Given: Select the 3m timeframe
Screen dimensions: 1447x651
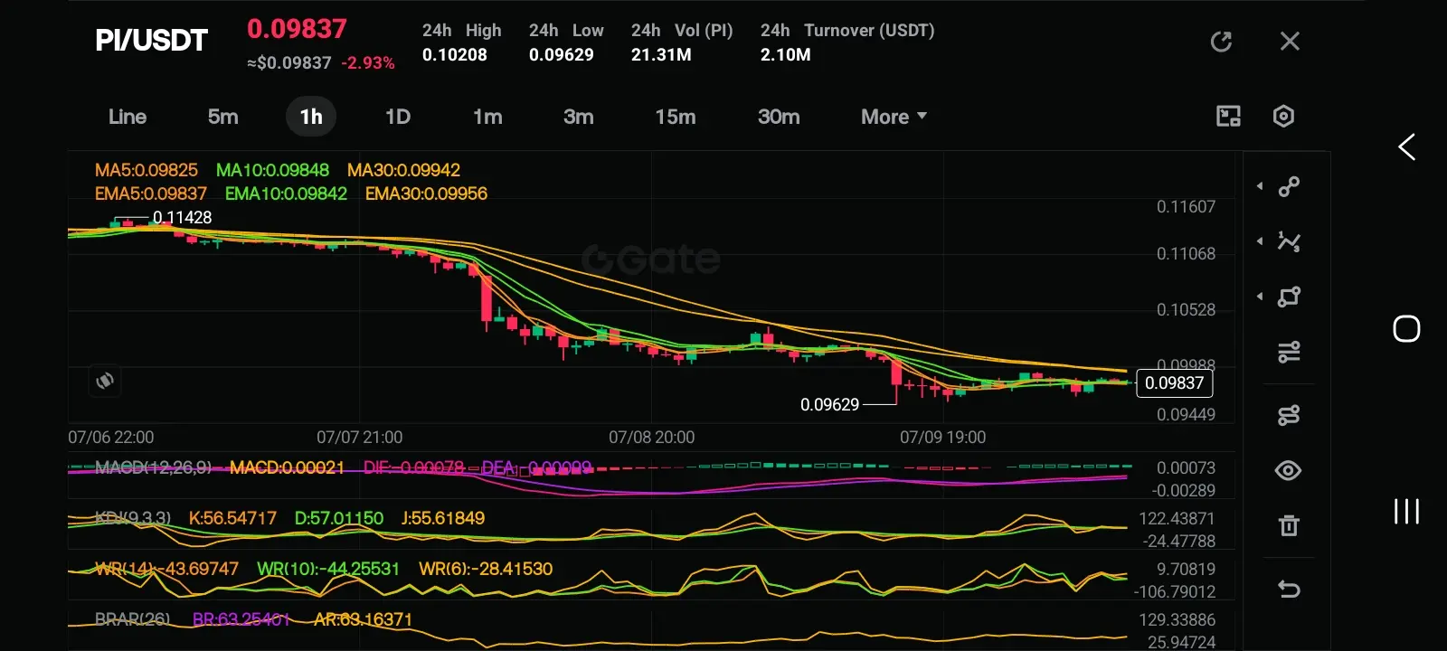Looking at the screenshot, I should click(579, 117).
